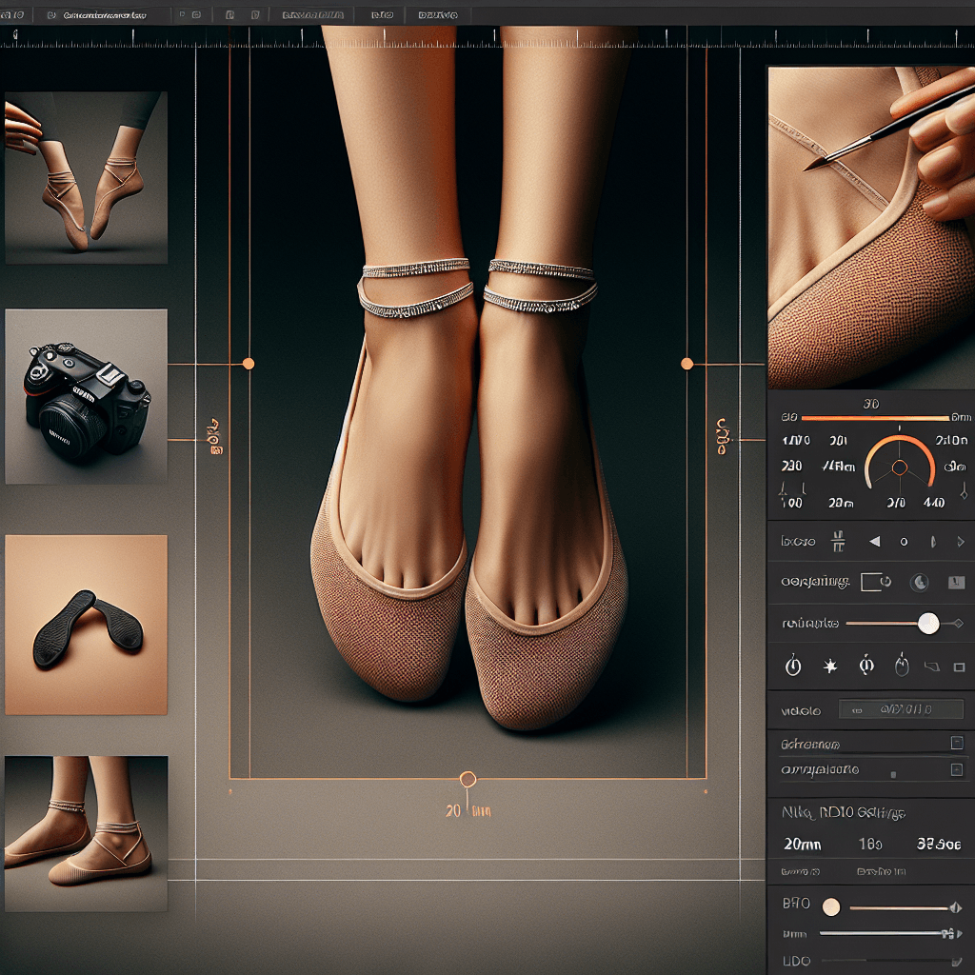
Task: Open the alignment bars icon beside left arrow
Action: [838, 542]
